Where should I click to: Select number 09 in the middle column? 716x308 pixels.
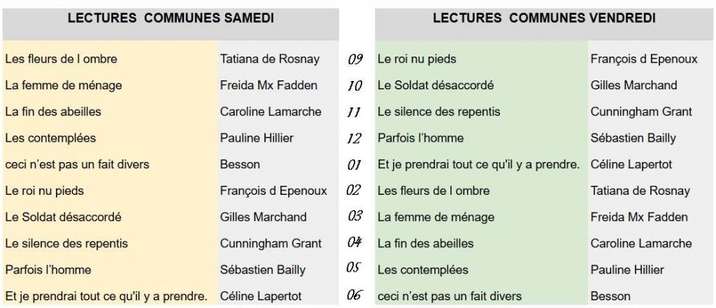click(x=355, y=59)
